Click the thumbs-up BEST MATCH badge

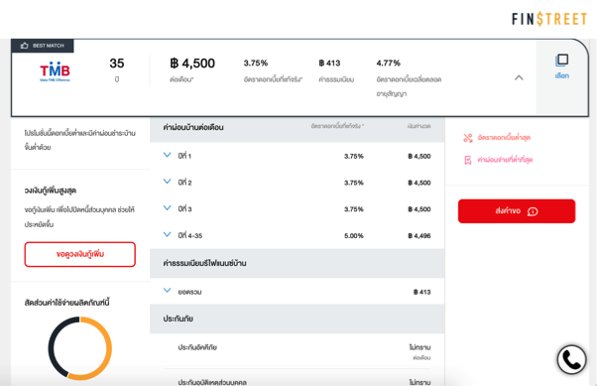pos(43,46)
